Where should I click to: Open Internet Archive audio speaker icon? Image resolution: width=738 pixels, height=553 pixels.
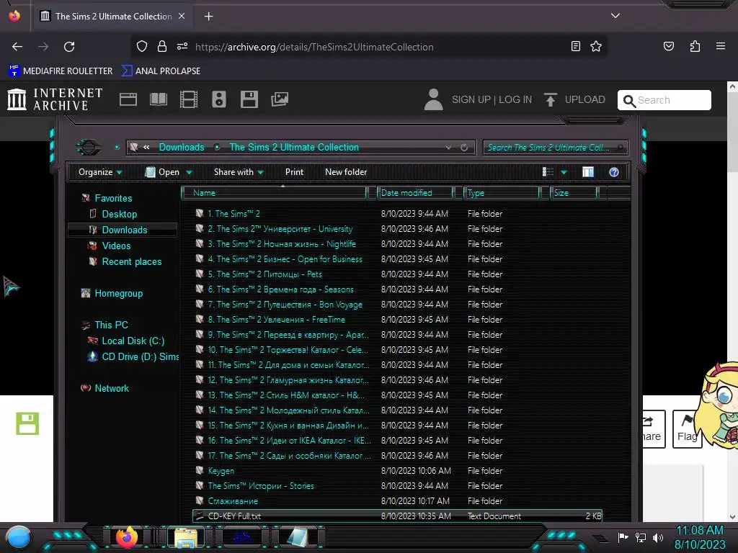(219, 99)
